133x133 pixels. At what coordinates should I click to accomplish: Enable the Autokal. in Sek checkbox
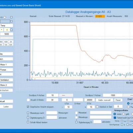tap(97, 107)
